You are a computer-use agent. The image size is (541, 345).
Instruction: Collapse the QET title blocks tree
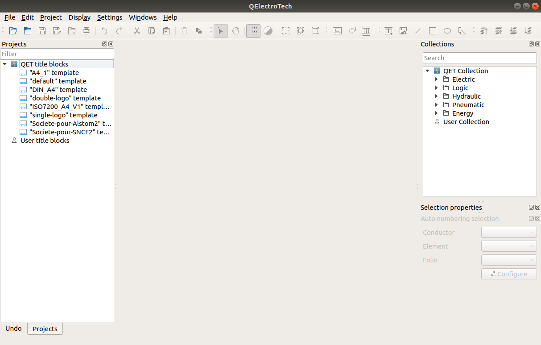(x=5, y=64)
